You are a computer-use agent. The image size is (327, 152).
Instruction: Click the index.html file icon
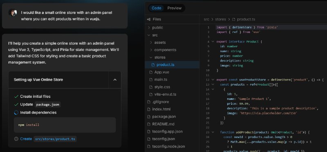[149, 109]
